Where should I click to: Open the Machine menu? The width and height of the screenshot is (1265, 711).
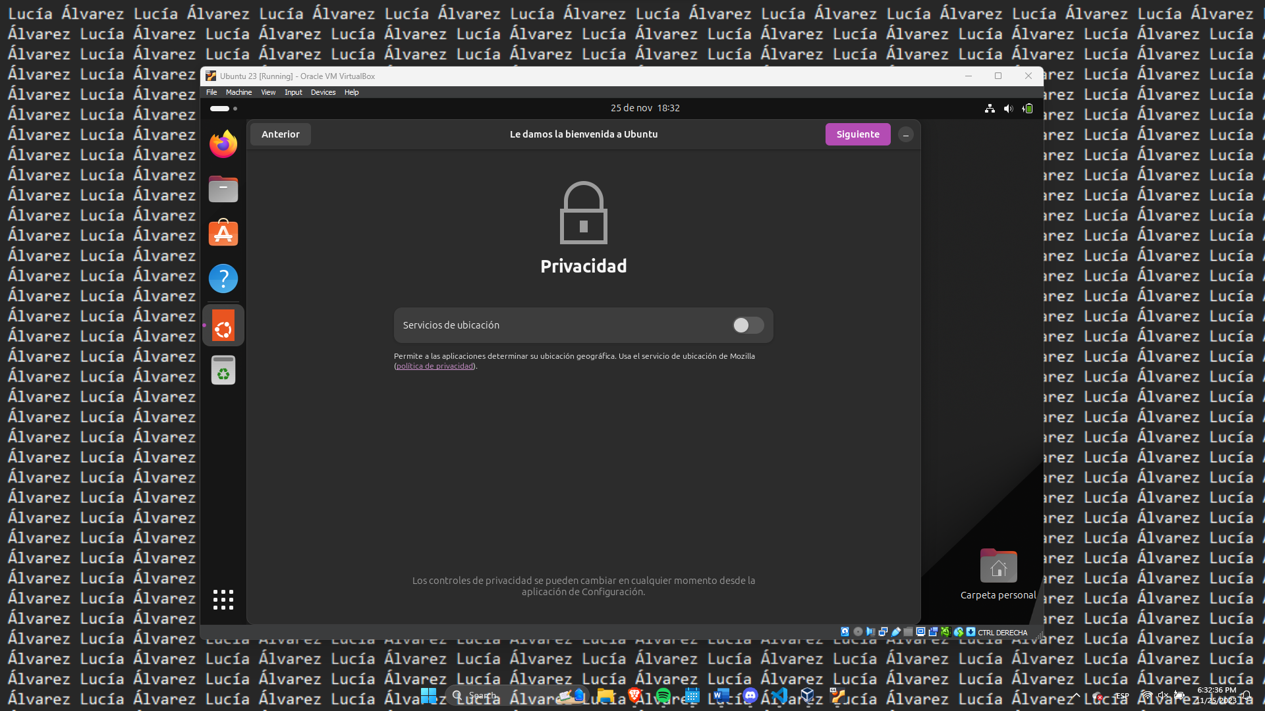tap(239, 92)
